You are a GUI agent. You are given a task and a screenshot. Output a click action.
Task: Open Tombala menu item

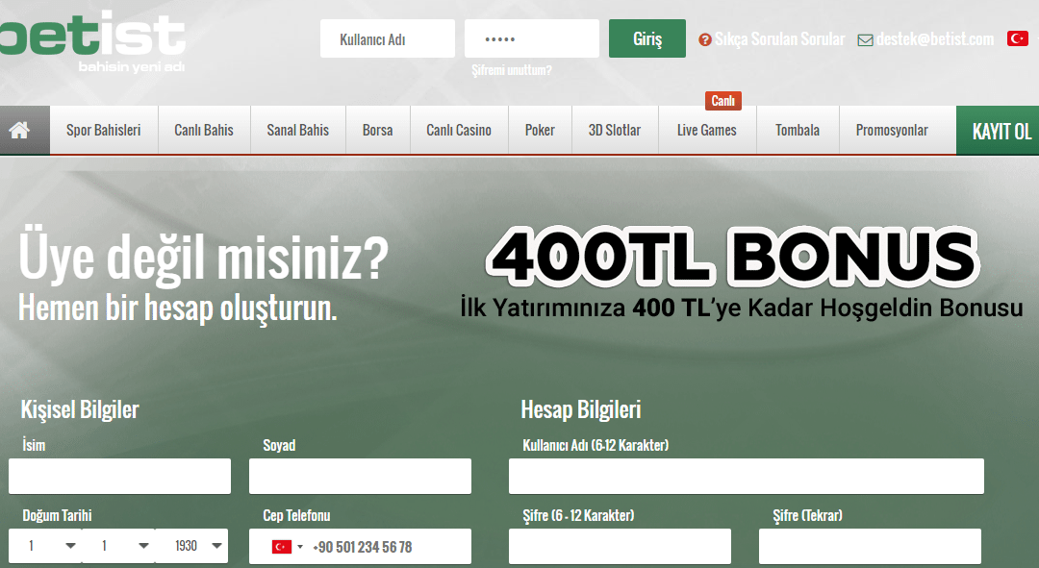tap(798, 131)
